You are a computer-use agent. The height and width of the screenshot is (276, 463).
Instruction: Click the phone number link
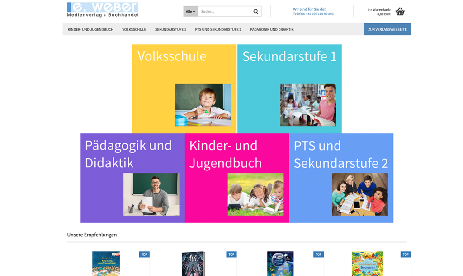point(313,14)
